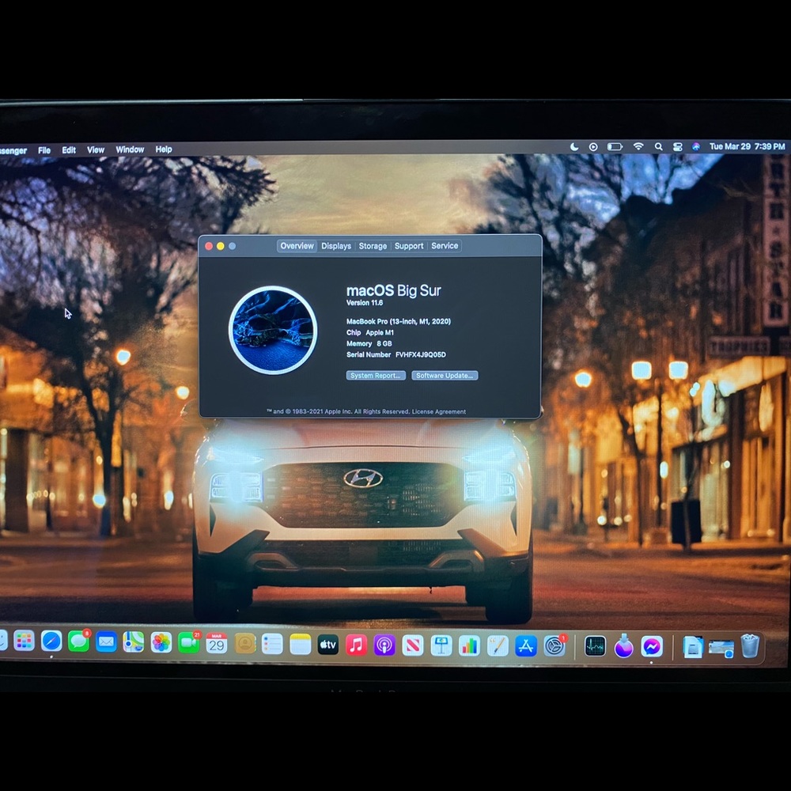Image resolution: width=791 pixels, height=791 pixels.
Task: Launch Maps from the dock
Action: (134, 642)
